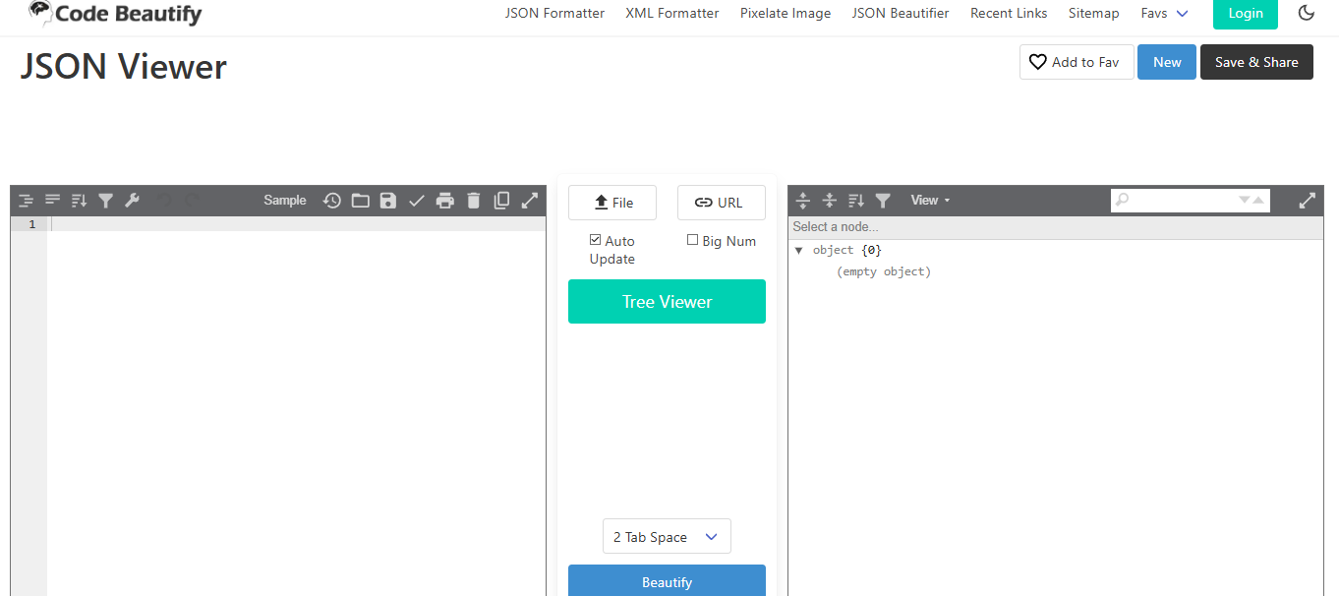
Task: Collapse the root object tree node
Action: pyautogui.click(x=799, y=251)
